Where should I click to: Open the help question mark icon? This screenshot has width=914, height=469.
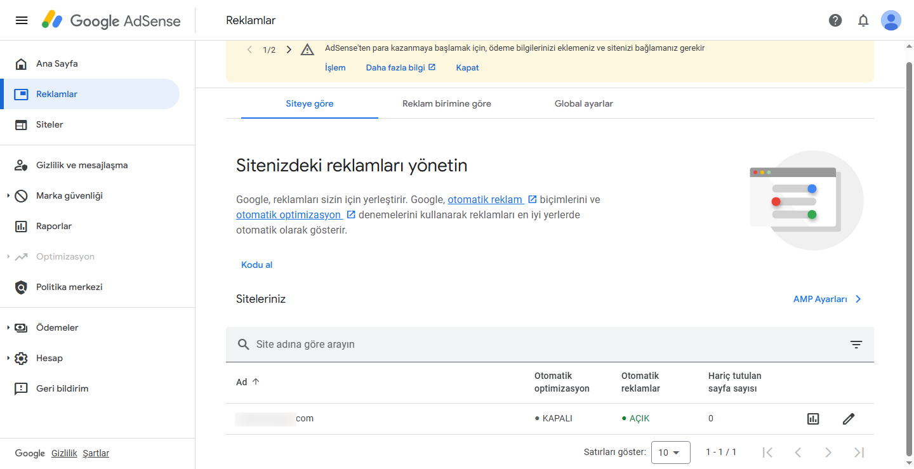coord(835,20)
